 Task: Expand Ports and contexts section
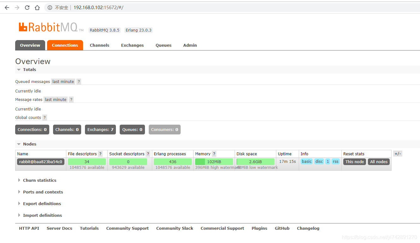pos(43,192)
